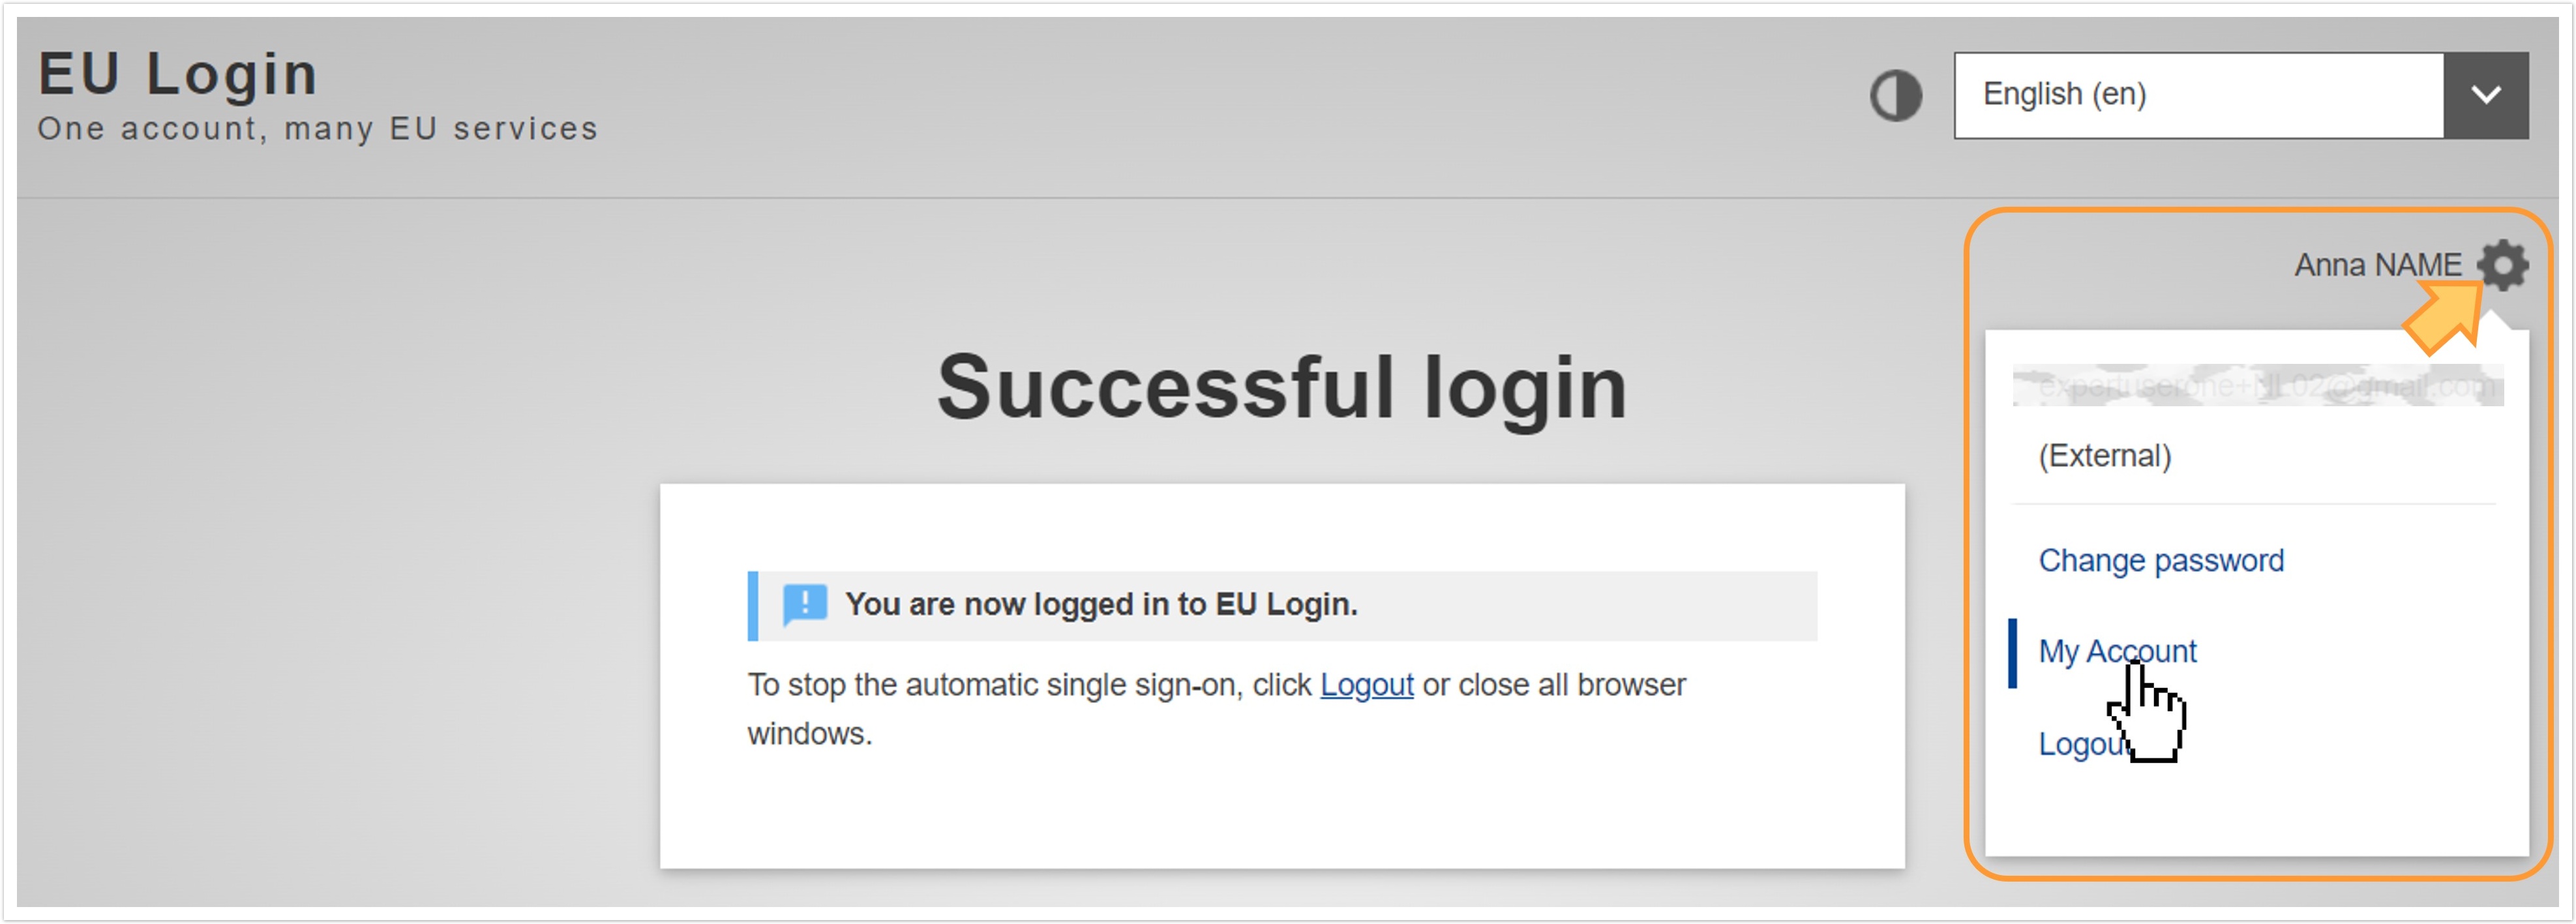Open My Account menu entry
This screenshot has height=924, width=2576.
2117,651
